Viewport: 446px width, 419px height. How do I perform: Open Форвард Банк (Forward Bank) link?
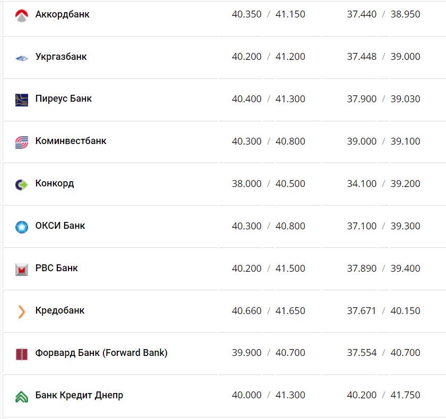click(101, 353)
